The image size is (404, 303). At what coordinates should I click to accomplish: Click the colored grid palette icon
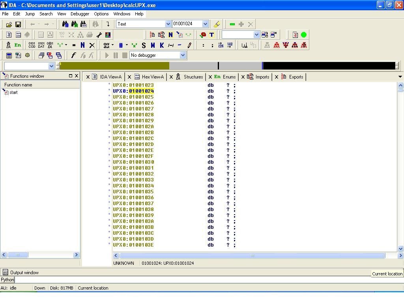pyautogui.click(x=108, y=35)
